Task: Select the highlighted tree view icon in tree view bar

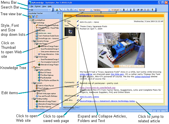Action: 30,17
